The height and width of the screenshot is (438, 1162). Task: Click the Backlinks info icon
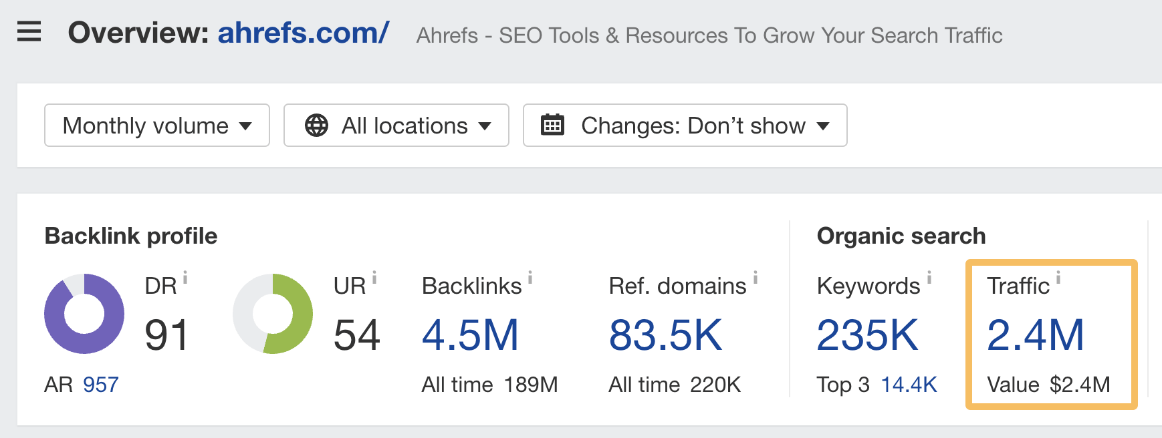(530, 277)
